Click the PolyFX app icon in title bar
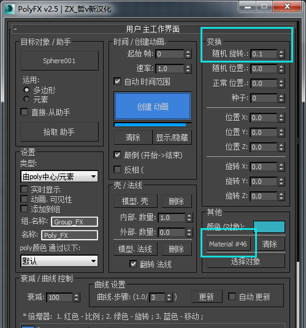The width and height of the screenshot is (306, 328). coord(9,9)
